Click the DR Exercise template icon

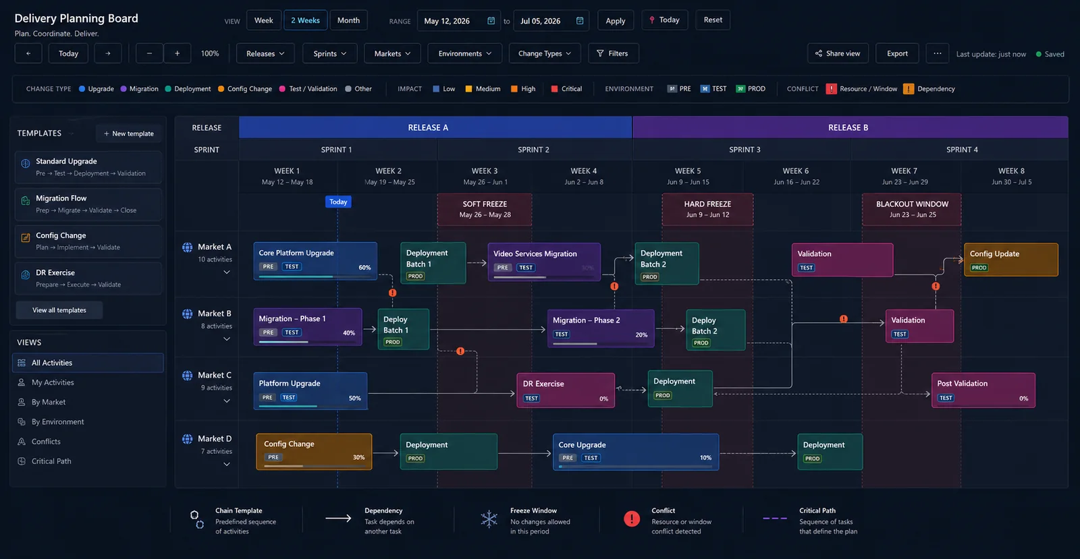(x=26, y=274)
